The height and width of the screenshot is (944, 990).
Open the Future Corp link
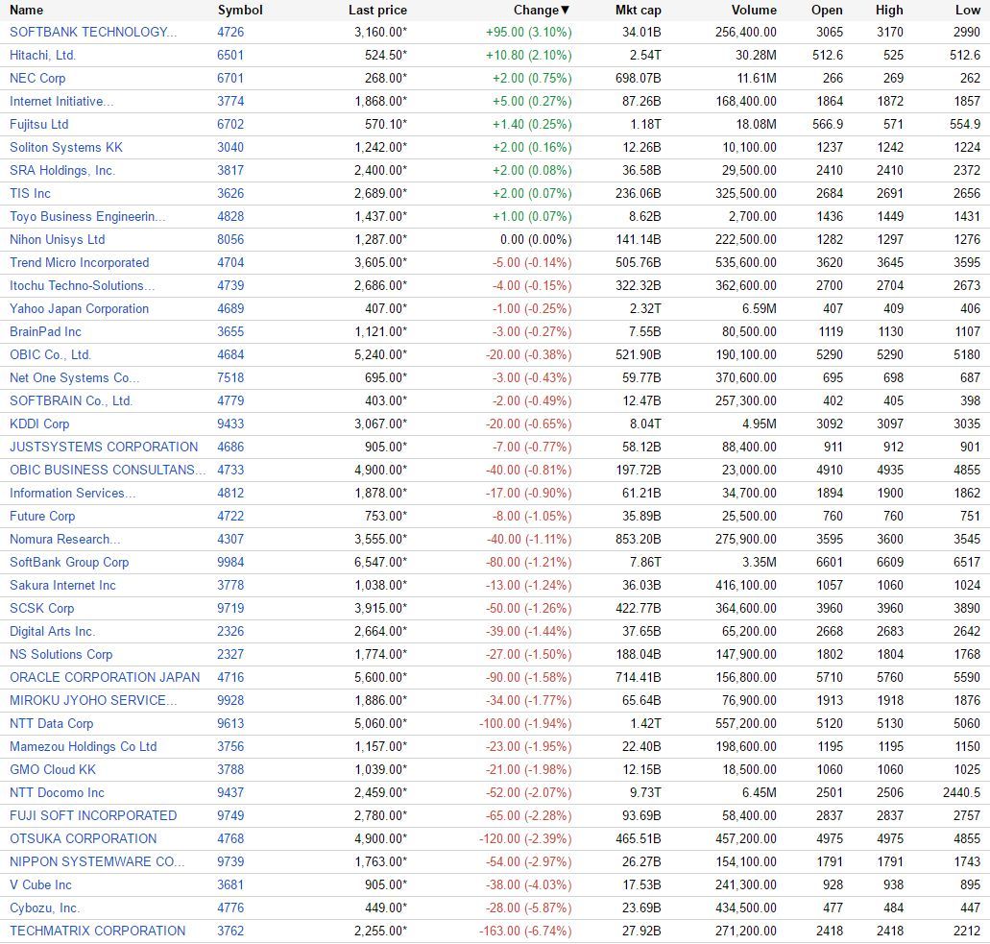tap(42, 517)
